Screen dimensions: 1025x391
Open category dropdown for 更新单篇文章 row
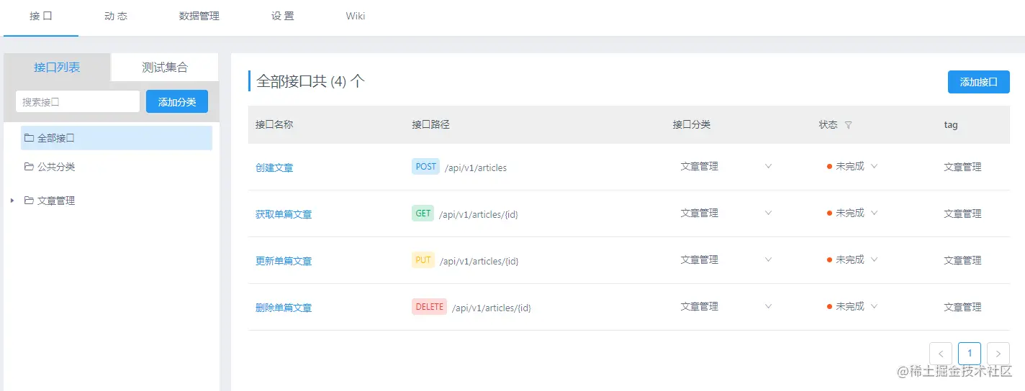(768, 260)
